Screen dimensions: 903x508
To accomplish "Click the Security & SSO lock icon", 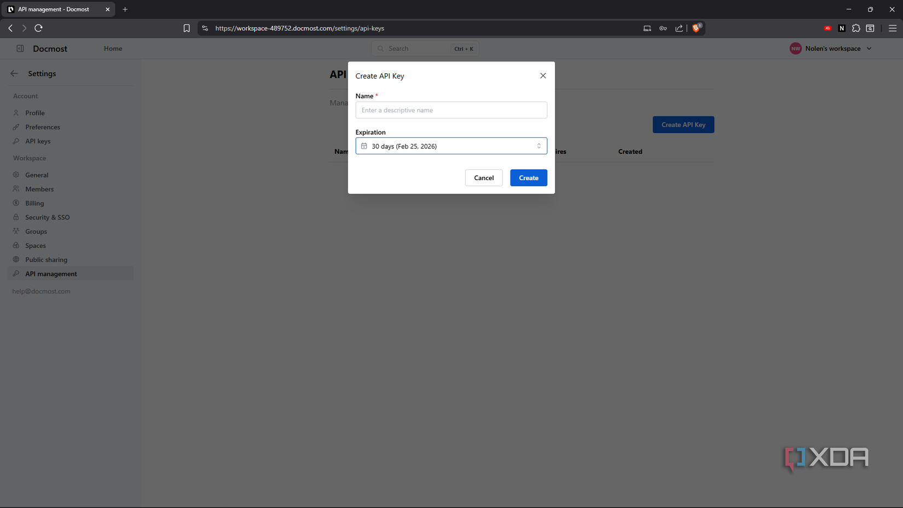I will 17,217.
